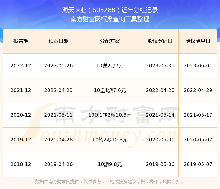Click ex-dividend date 2023-06-01
The image size is (220, 189).
(x=198, y=66)
